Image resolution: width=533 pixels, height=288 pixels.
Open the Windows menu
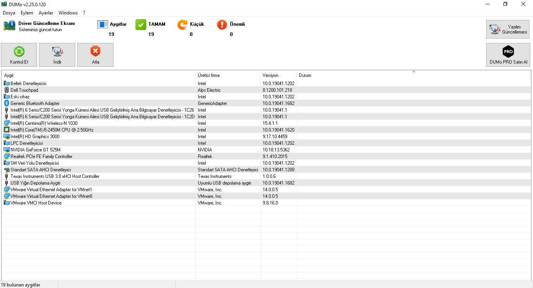coord(68,13)
